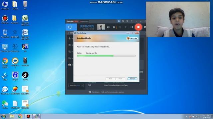The image size is (213, 119).
Task: Open Bandicam help question mark
Action: point(131,21)
